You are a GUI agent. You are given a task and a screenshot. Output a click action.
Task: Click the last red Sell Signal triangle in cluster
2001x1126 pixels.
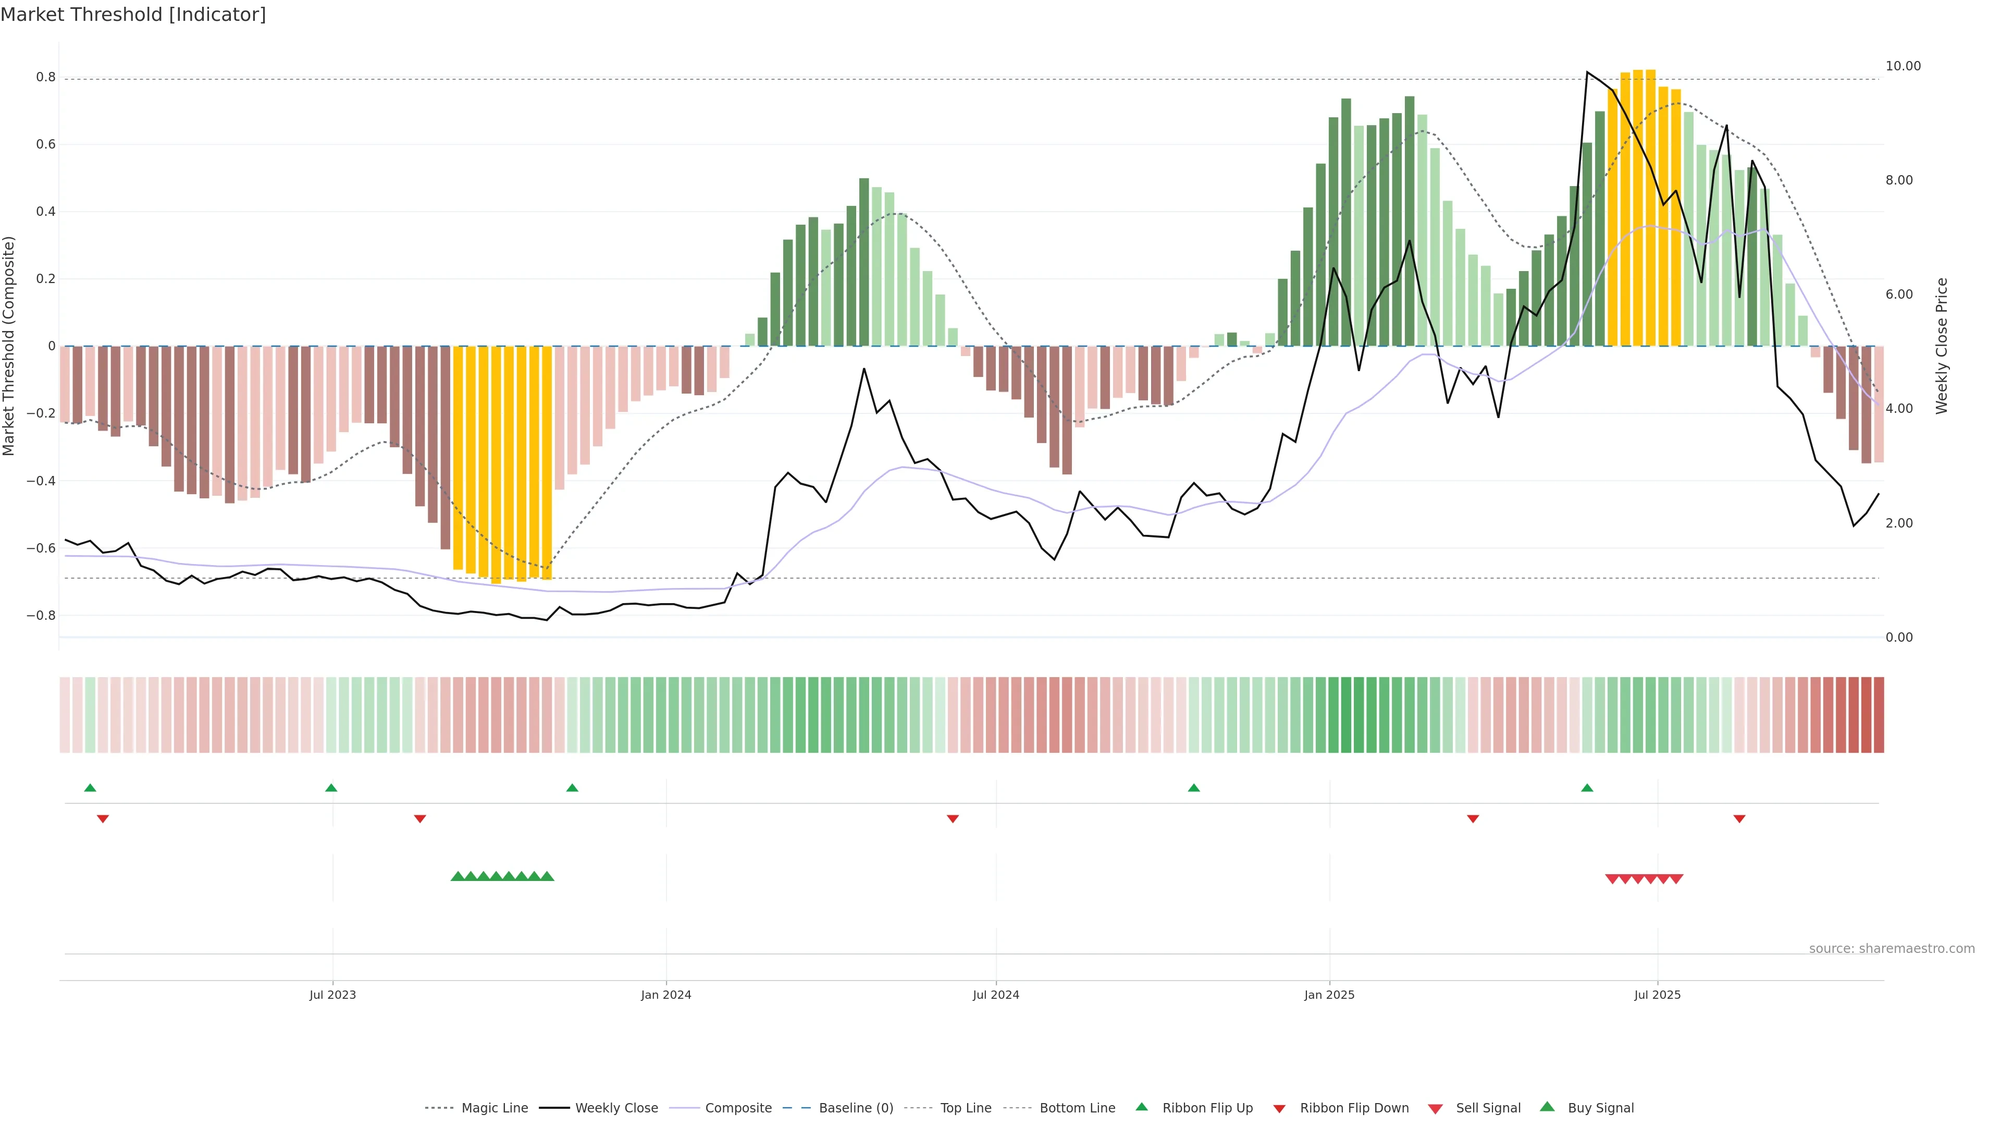tap(1676, 879)
